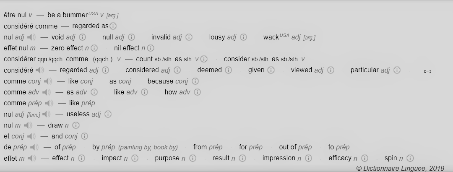Open the 'effet nul' entry
Viewport: 453px width, 172px height.
(x=16, y=48)
